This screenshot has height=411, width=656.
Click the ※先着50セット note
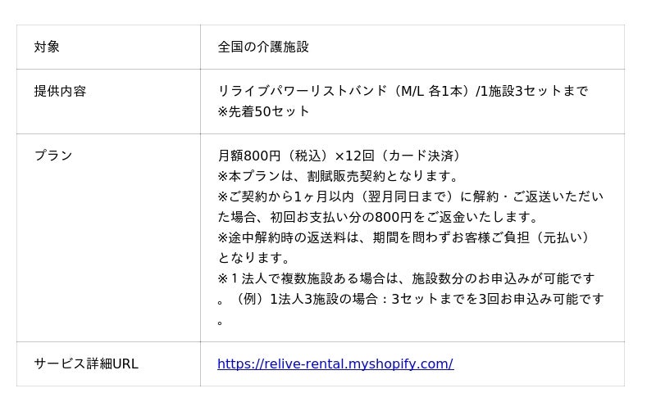click(263, 111)
